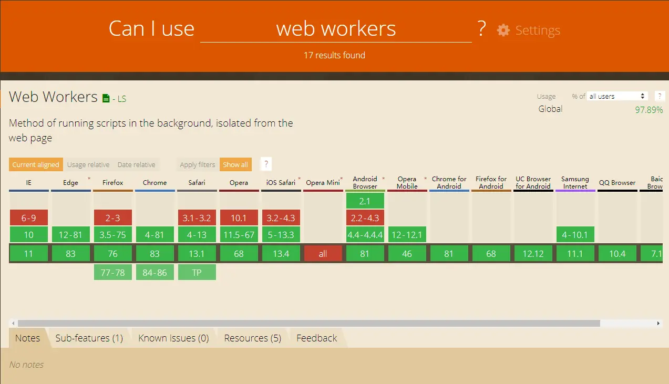Click the Edge 12-81 cell
The height and width of the screenshot is (384, 669).
point(71,235)
